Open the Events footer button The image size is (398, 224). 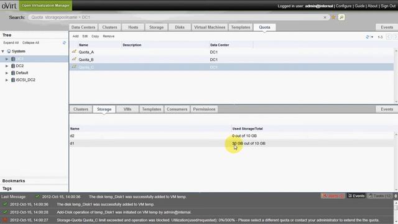(356, 196)
